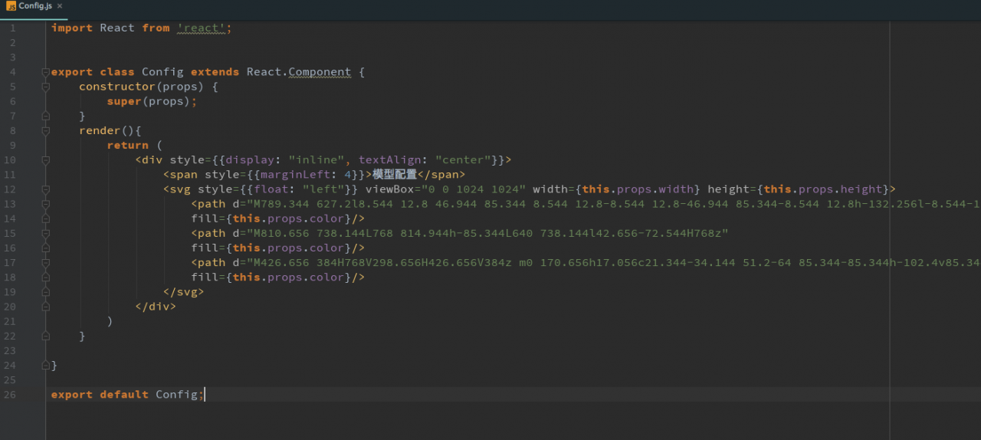Collapse third path tag fold on line 17
The image size is (981, 440).
pyautogui.click(x=45, y=262)
